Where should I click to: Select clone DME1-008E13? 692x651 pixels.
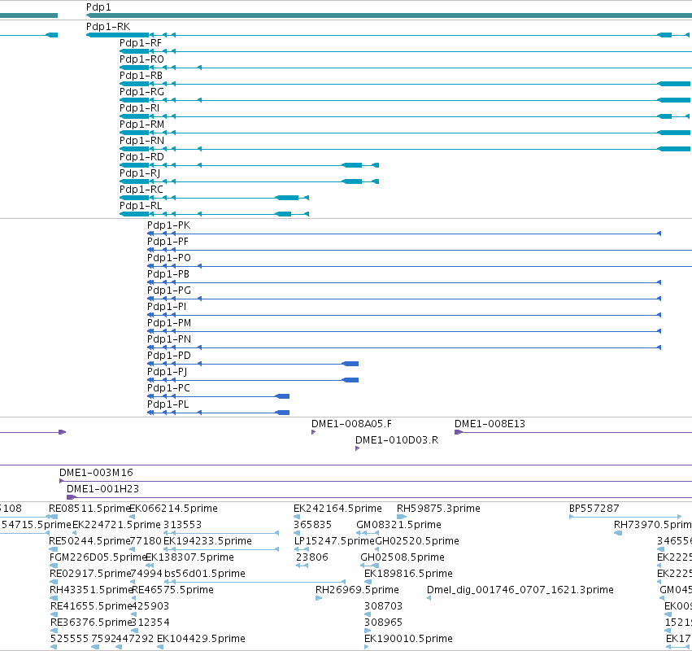(490, 424)
